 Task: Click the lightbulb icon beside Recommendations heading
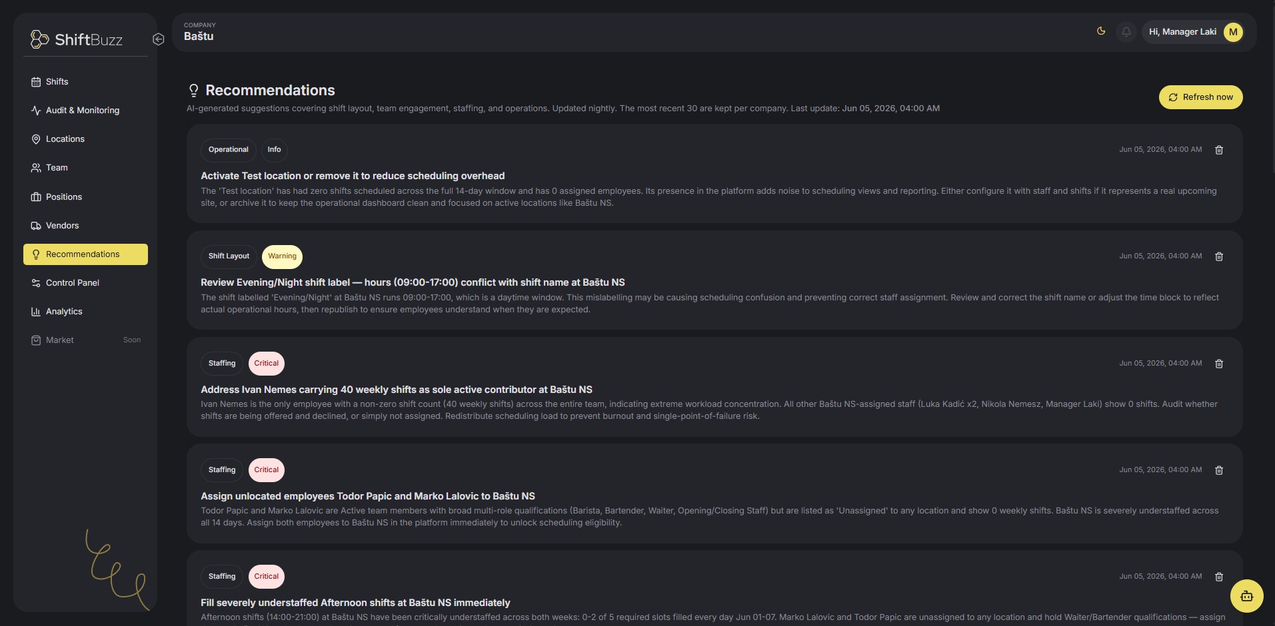tap(194, 91)
